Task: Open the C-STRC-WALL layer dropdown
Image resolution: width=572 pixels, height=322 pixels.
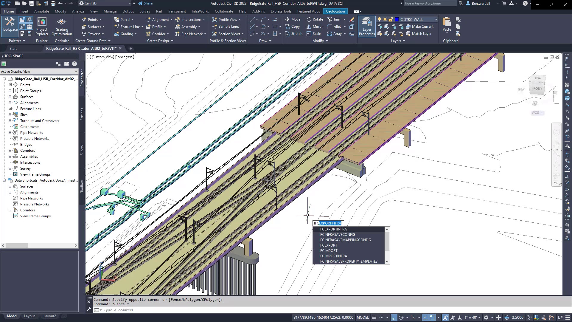Action: (x=436, y=19)
